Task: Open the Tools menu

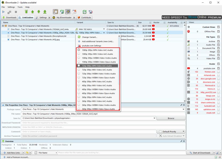Action: click(20, 7)
